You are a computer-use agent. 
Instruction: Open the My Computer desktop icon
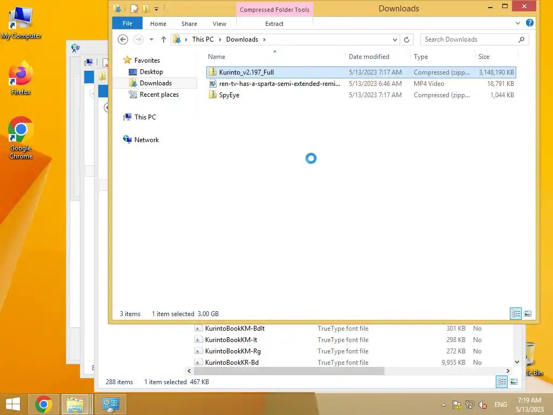pyautogui.click(x=21, y=23)
